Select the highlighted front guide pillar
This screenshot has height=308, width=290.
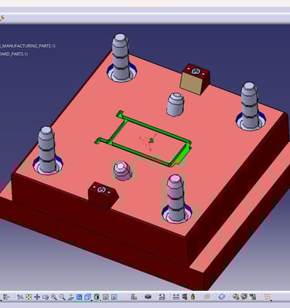pos(176,198)
